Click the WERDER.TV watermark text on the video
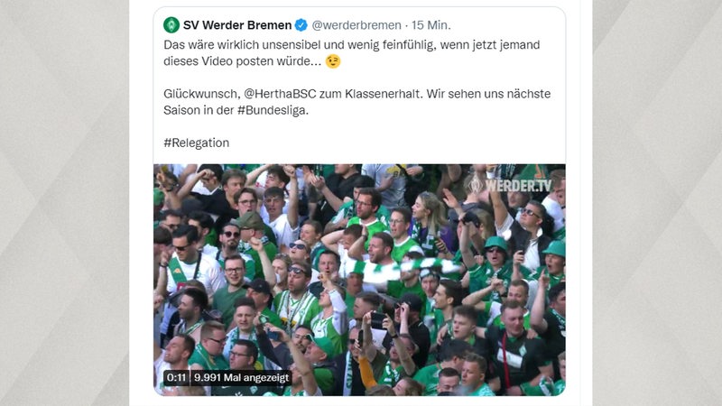722x406 pixels. [x=518, y=186]
